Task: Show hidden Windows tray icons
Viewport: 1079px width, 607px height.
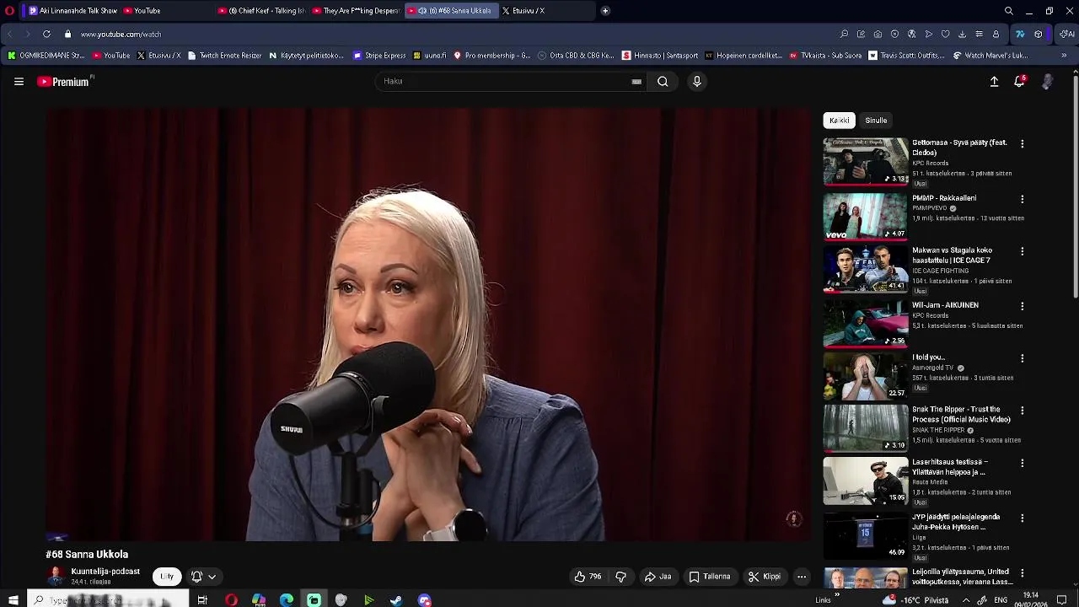Action: pos(966,600)
